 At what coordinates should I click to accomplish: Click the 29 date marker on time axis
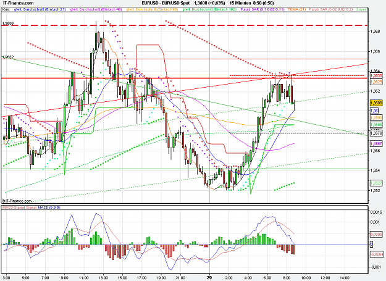[x=209, y=278]
